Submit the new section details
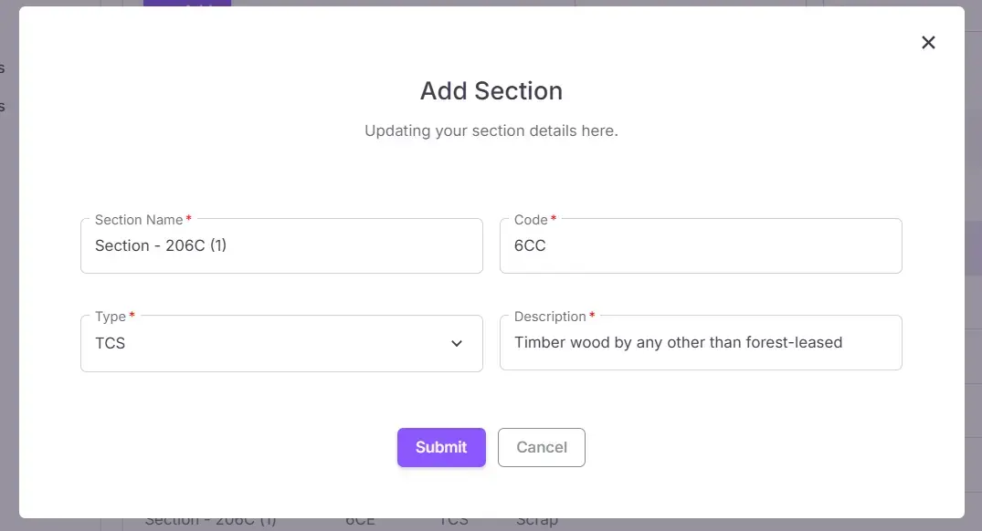The width and height of the screenshot is (982, 531). [x=441, y=447]
